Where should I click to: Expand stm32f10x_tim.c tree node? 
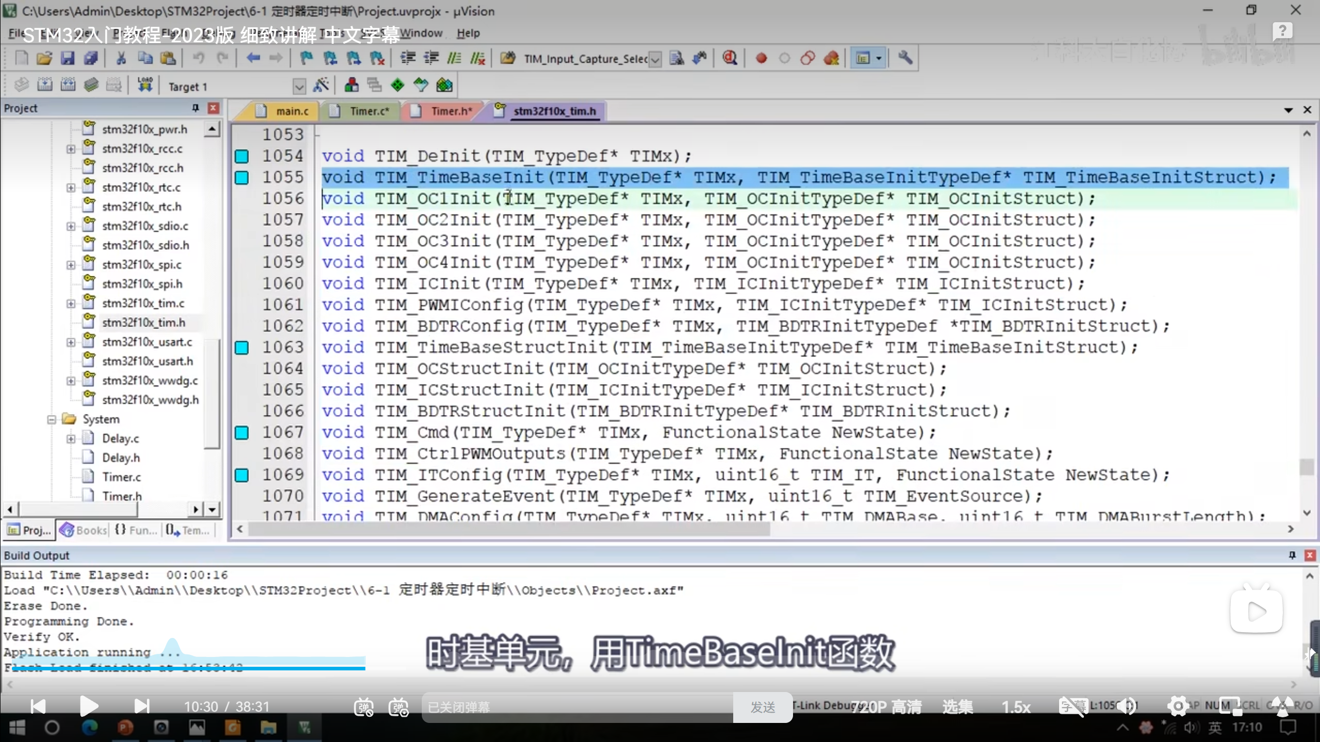point(71,303)
